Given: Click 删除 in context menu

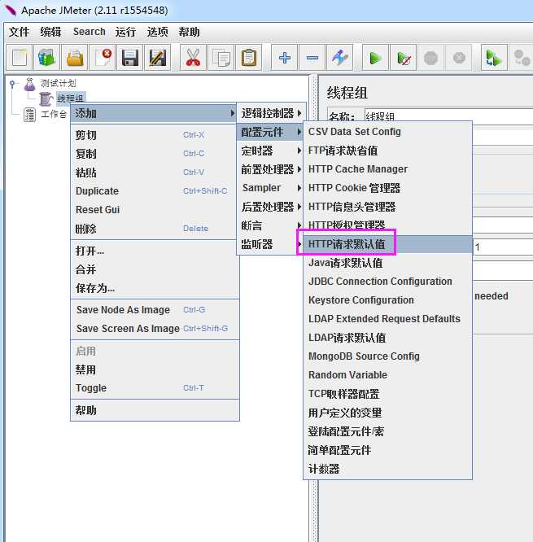Looking at the screenshot, I should 155,229.
